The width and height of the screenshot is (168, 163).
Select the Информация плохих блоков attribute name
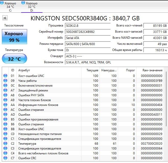pyautogui.click(x=38, y=105)
